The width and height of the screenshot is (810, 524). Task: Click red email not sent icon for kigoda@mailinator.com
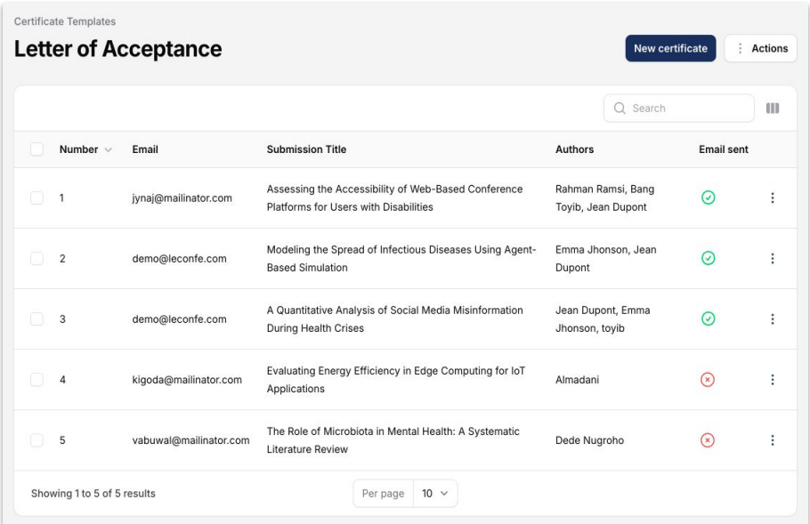pyautogui.click(x=708, y=380)
